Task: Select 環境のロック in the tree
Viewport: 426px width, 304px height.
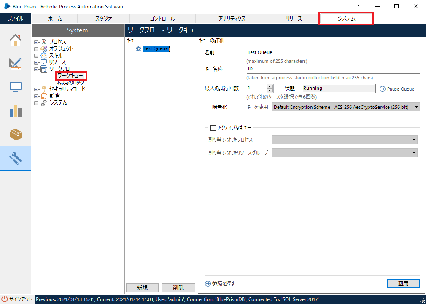Action: click(x=71, y=83)
